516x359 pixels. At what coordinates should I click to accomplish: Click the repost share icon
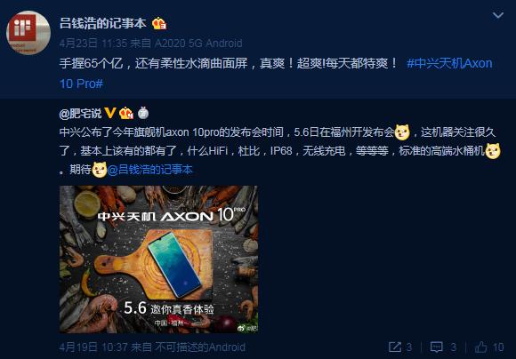(x=395, y=347)
